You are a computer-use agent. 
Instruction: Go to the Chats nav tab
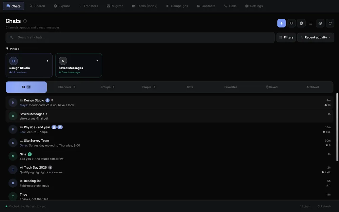click(14, 6)
